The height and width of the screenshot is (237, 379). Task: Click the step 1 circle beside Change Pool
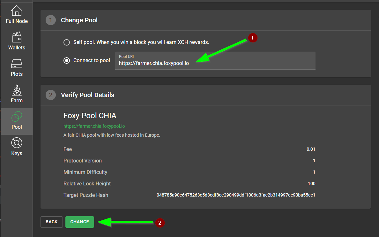point(51,20)
